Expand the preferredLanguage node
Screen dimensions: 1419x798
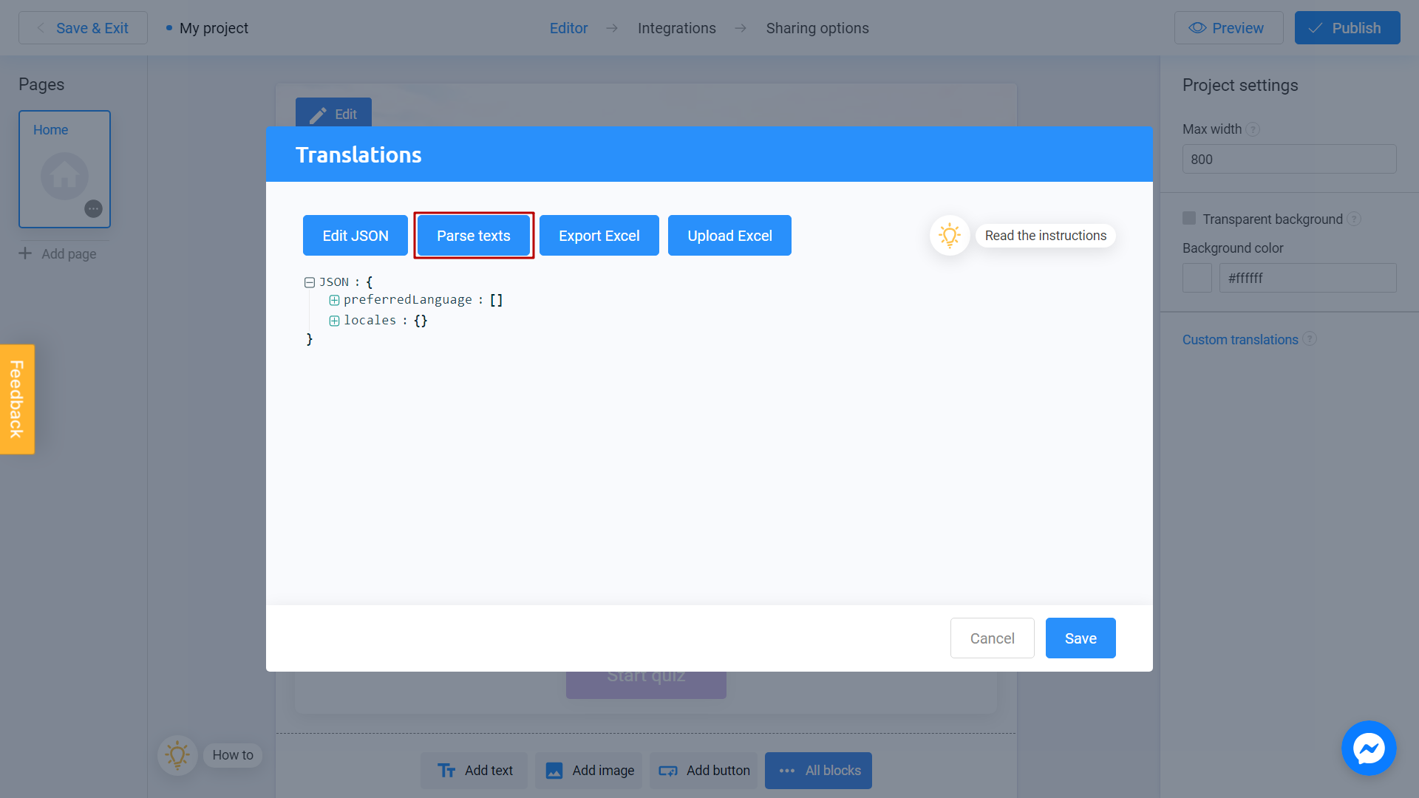point(334,300)
